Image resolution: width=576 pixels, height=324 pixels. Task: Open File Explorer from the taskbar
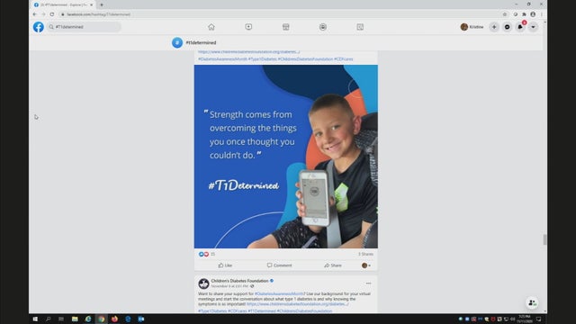(x=75, y=319)
